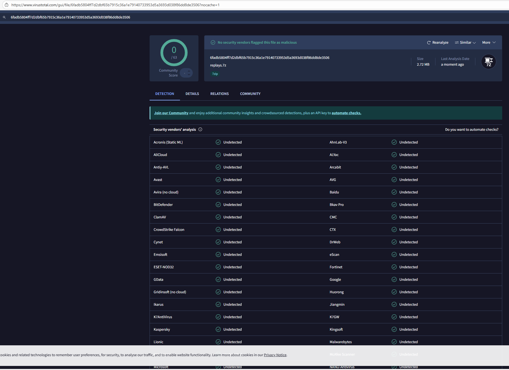509x370 pixels.
Task: Click DrWeb undetected check icon
Action: click(394, 242)
